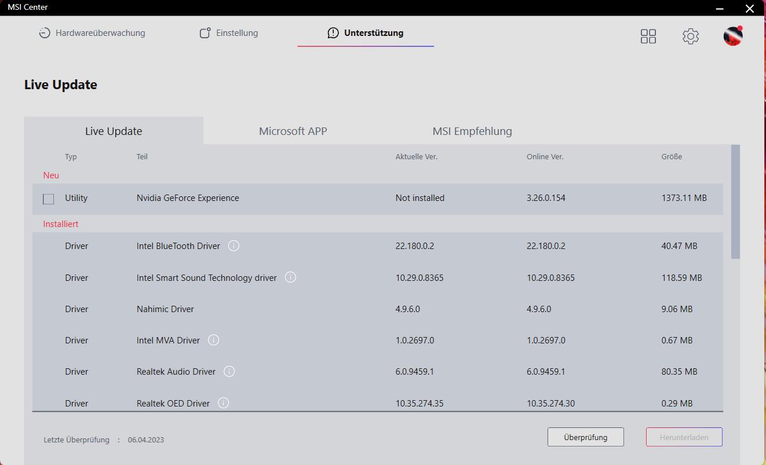Click the Überprüfung button
The height and width of the screenshot is (465, 766).
pos(586,437)
